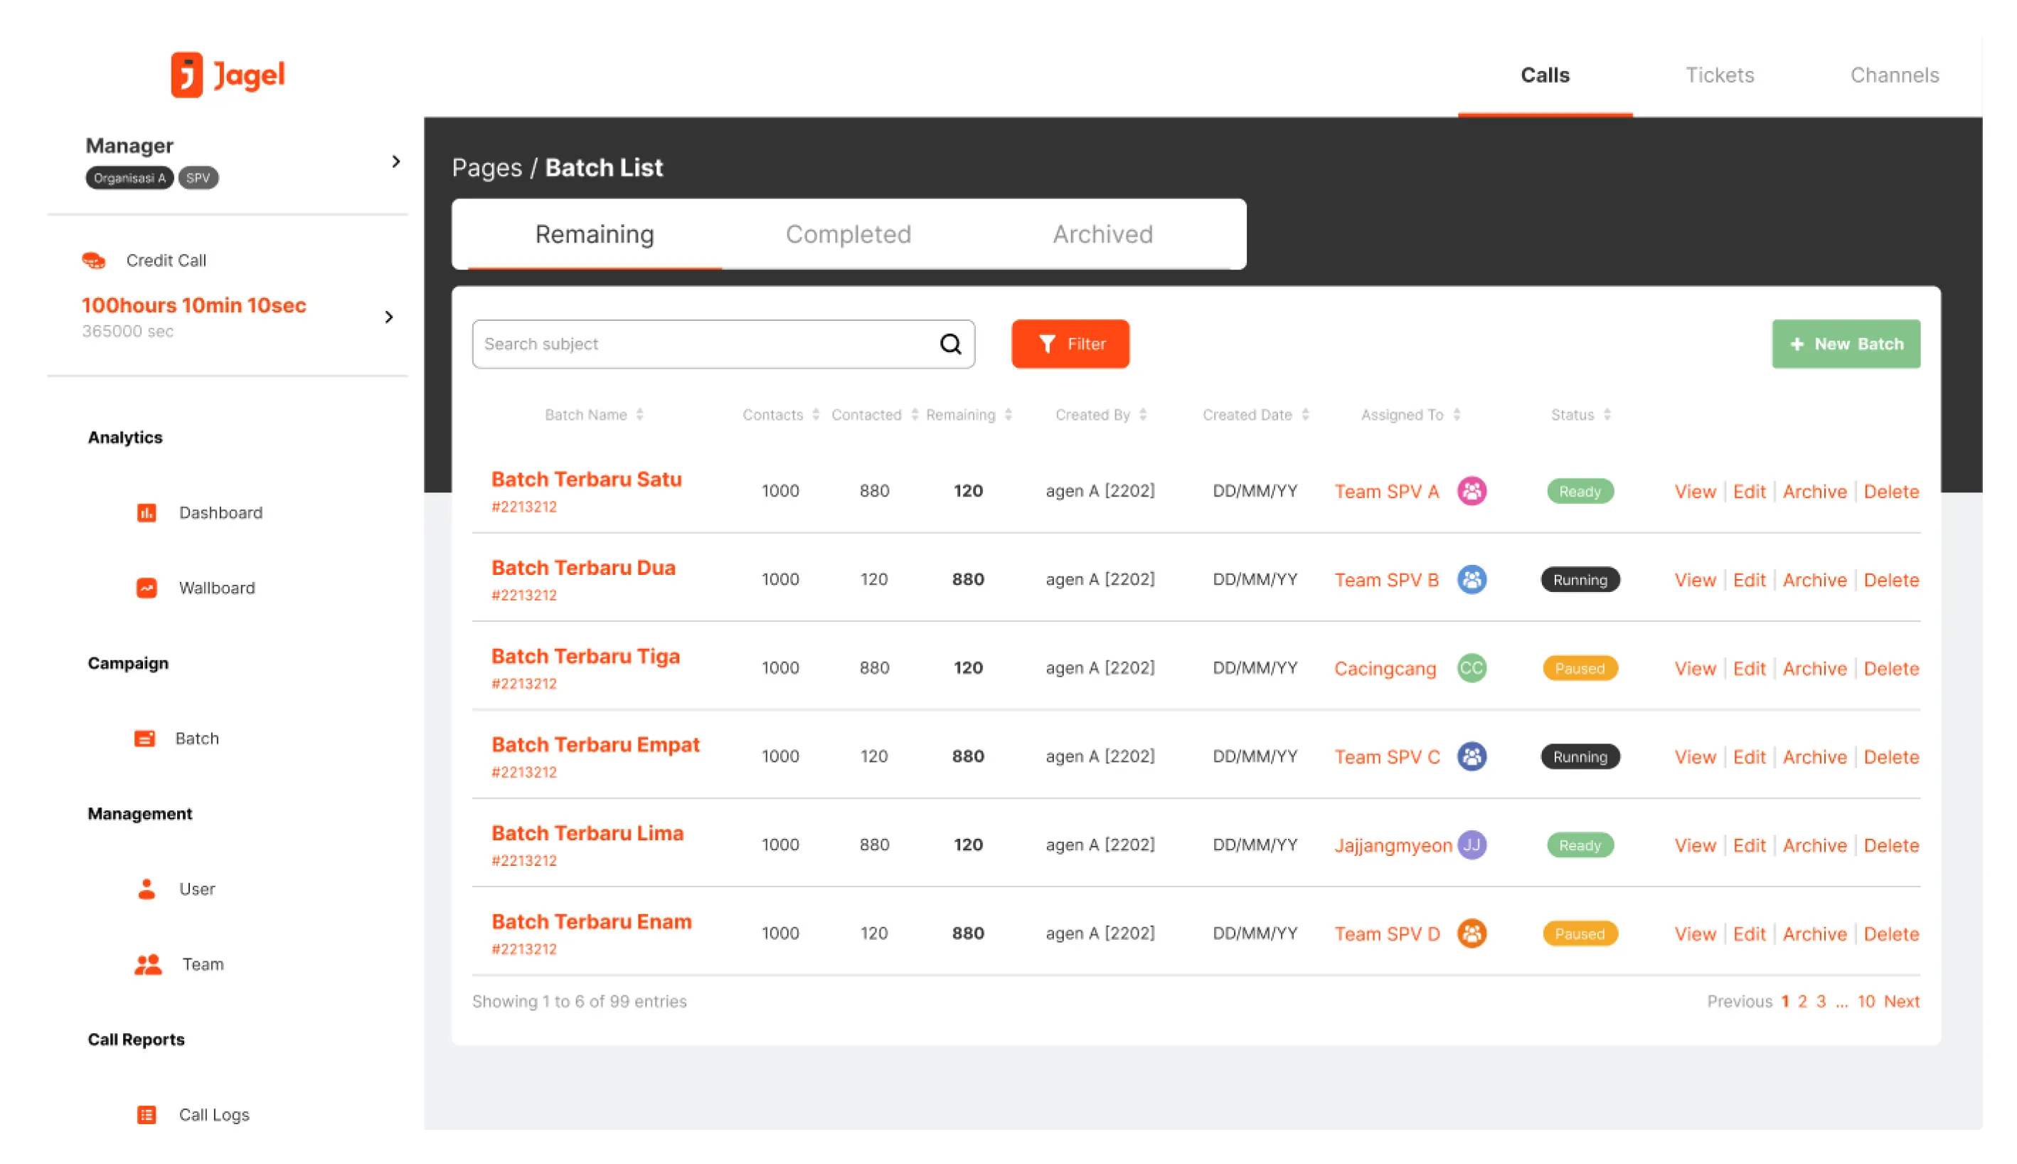Open the Tickets top navigation tab

point(1719,75)
